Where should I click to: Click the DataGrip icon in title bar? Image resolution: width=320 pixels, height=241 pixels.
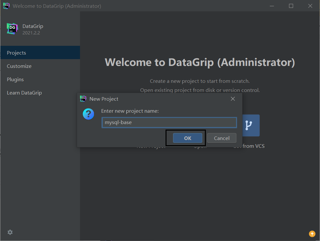point(6,6)
